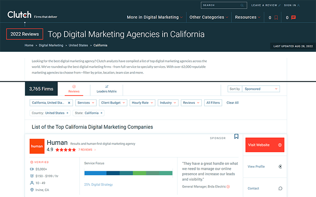Click the saved bookmarks icon in header
316x197 pixels.
tap(276, 18)
